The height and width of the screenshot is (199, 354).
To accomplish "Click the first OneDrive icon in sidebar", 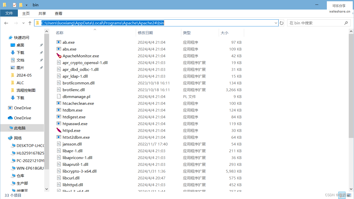I will tap(10, 108).
